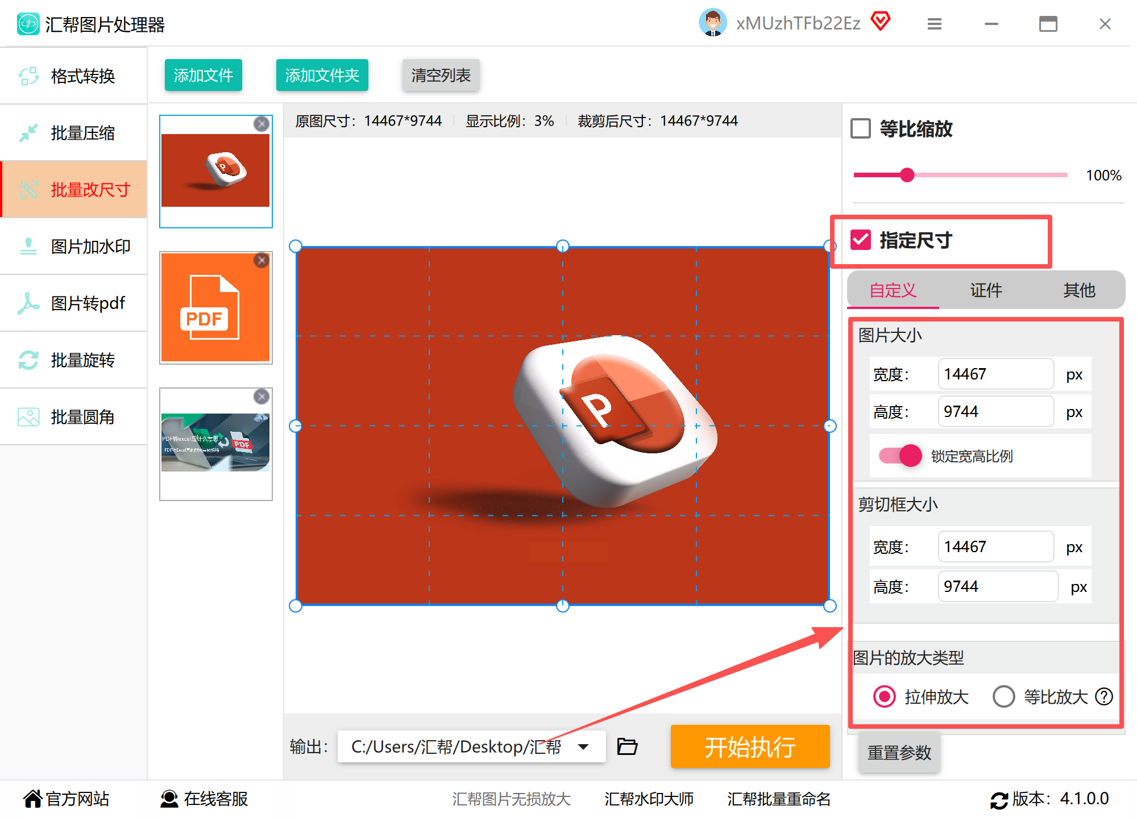Open batch compress via its arrows icon

point(28,133)
